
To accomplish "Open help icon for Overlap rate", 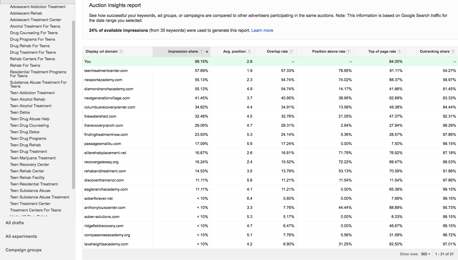I will coord(291,52).
